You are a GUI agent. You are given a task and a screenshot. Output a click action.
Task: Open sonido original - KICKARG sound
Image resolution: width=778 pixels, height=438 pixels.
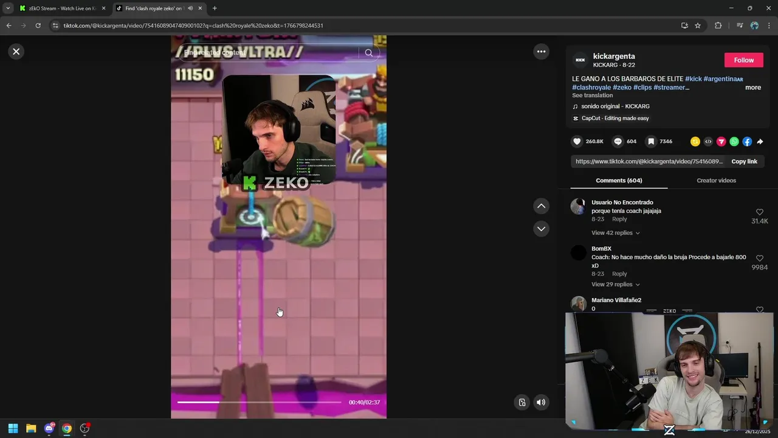pyautogui.click(x=615, y=106)
